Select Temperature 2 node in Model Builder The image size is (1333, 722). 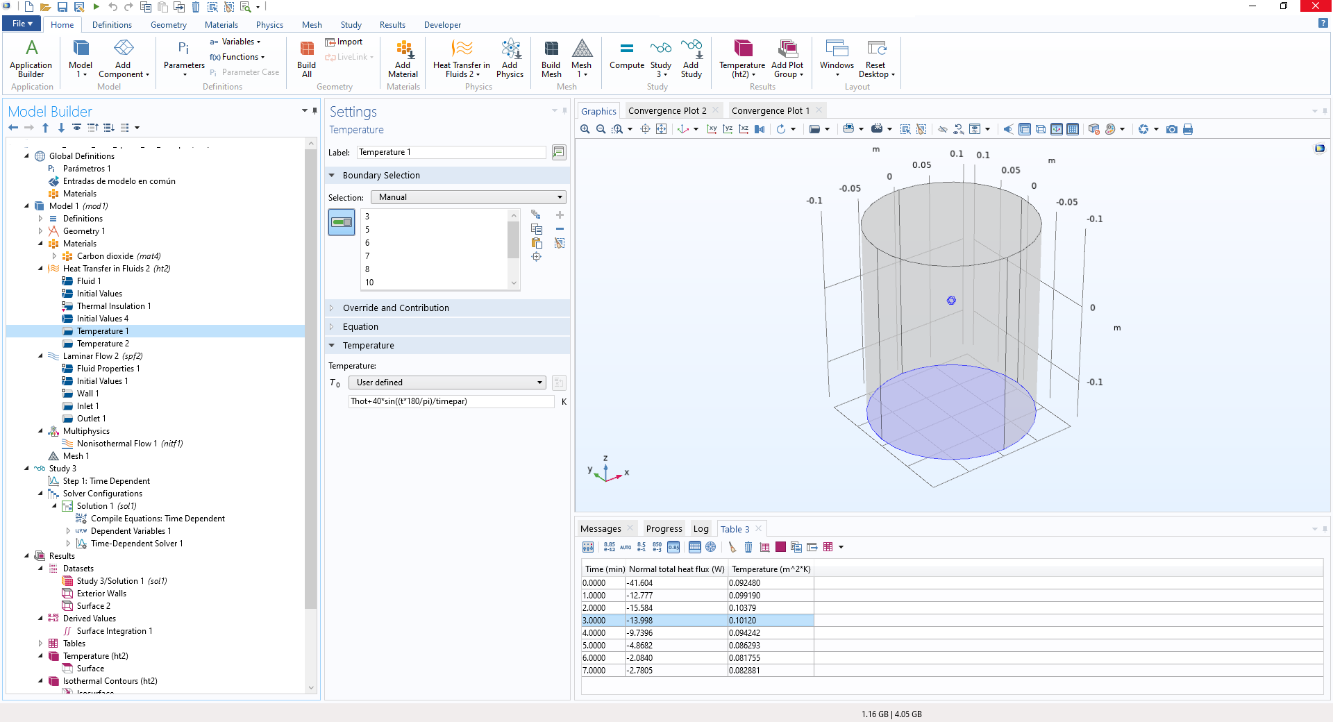[x=103, y=344]
